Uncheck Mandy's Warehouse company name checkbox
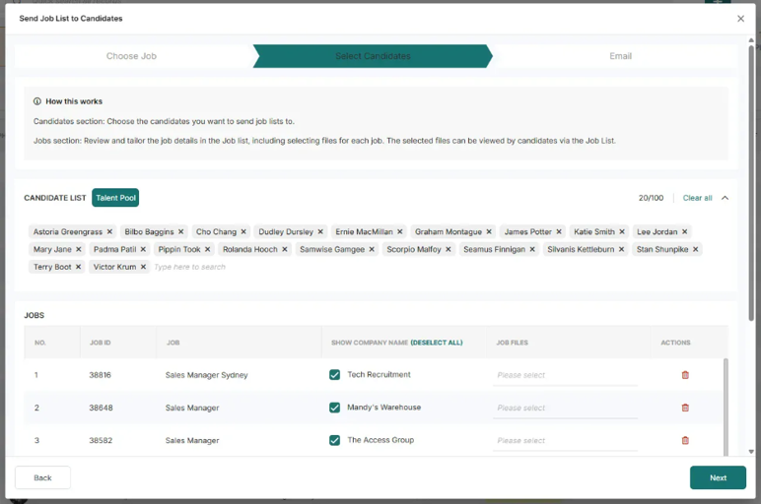761x504 pixels. click(335, 408)
